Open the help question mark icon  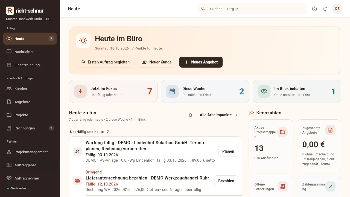[314, 9]
